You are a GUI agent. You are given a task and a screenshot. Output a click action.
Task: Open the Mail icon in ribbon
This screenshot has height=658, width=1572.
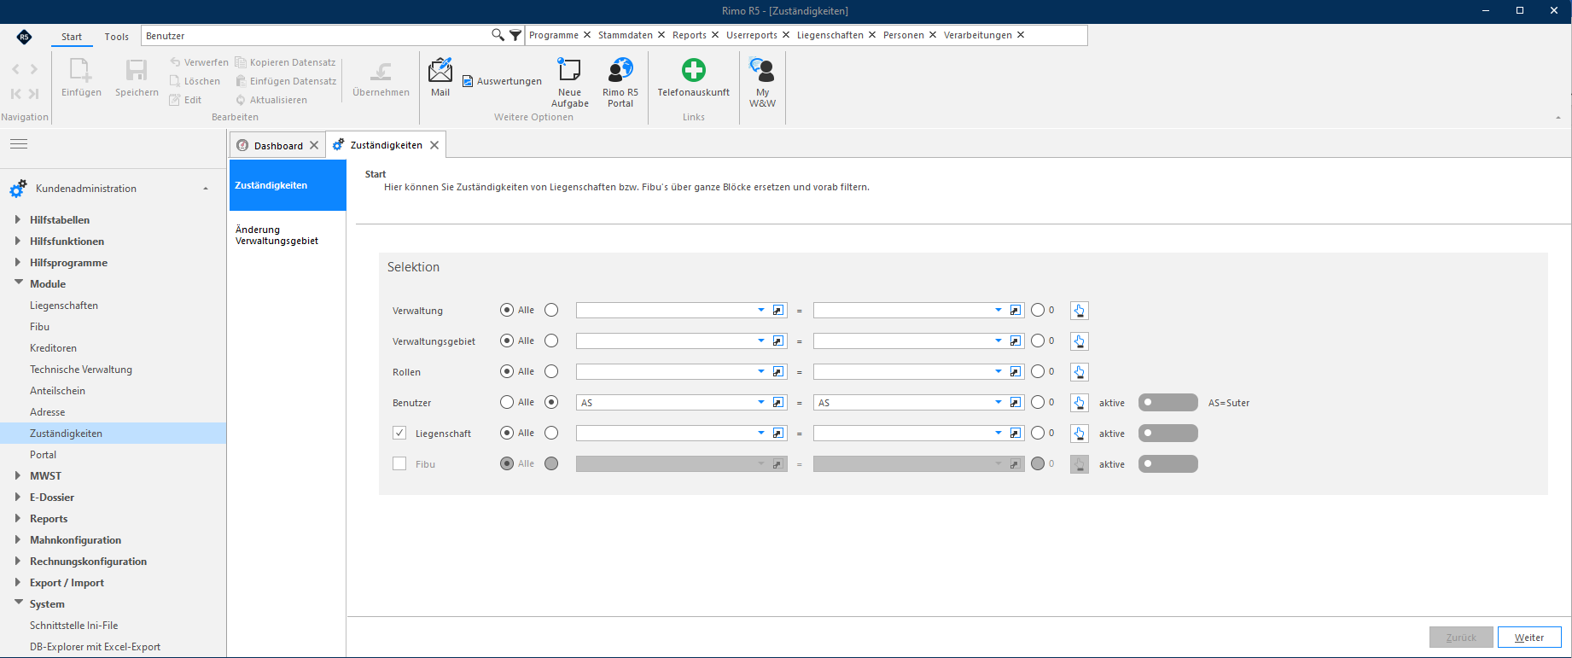click(x=440, y=71)
